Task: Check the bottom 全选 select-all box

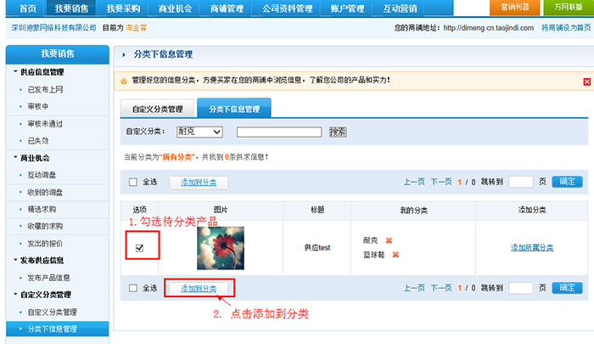Action: (x=132, y=288)
